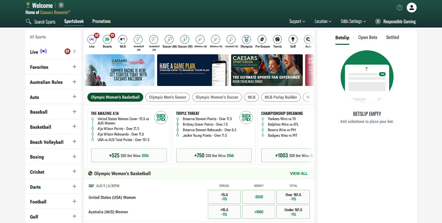This screenshot has height=223, width=442.
Task: Click the +1003 Championship Dreaming bet button
Action: 287,155
